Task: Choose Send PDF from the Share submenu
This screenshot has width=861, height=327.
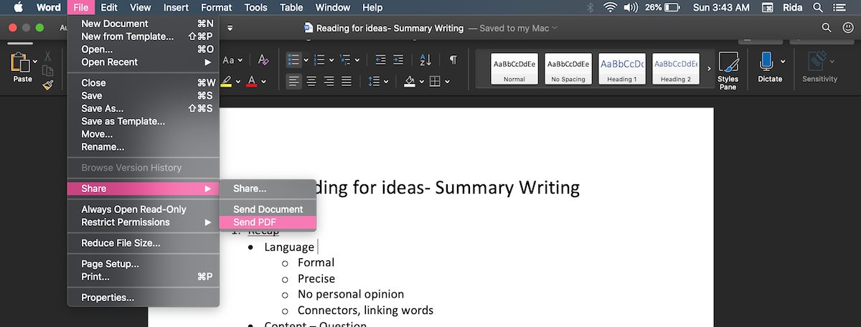Action: click(x=255, y=222)
